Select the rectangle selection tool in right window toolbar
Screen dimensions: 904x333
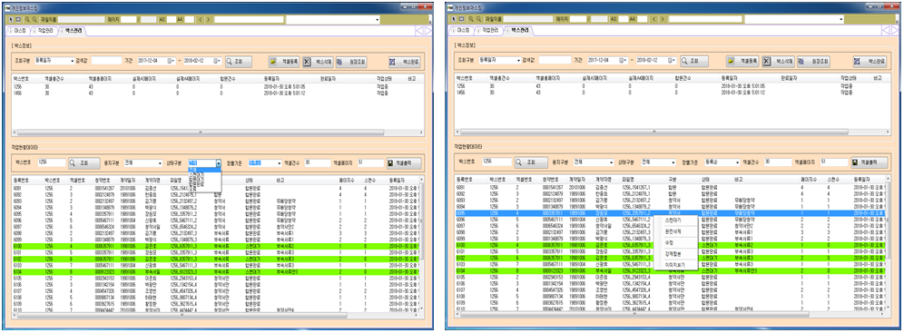[462, 19]
